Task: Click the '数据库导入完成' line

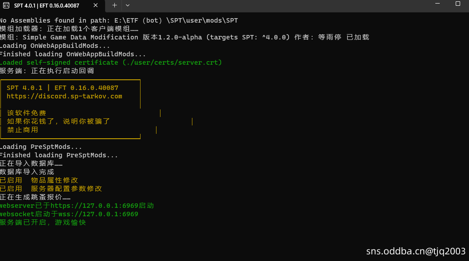Action: tap(27, 172)
